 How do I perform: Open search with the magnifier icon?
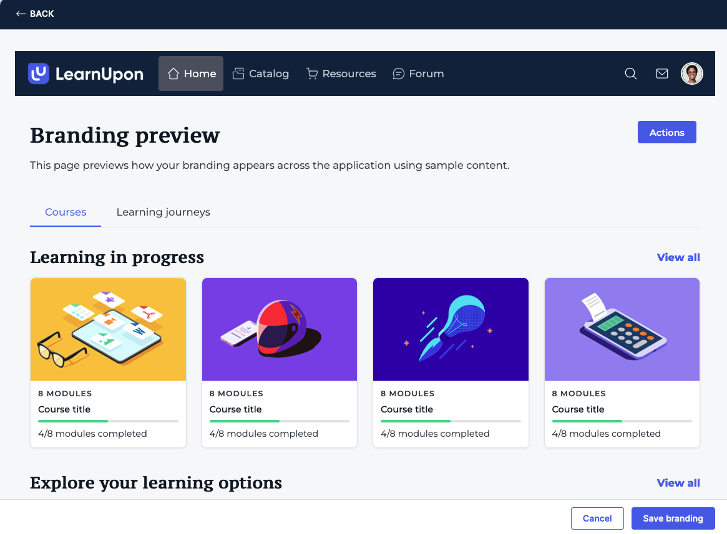coord(630,74)
